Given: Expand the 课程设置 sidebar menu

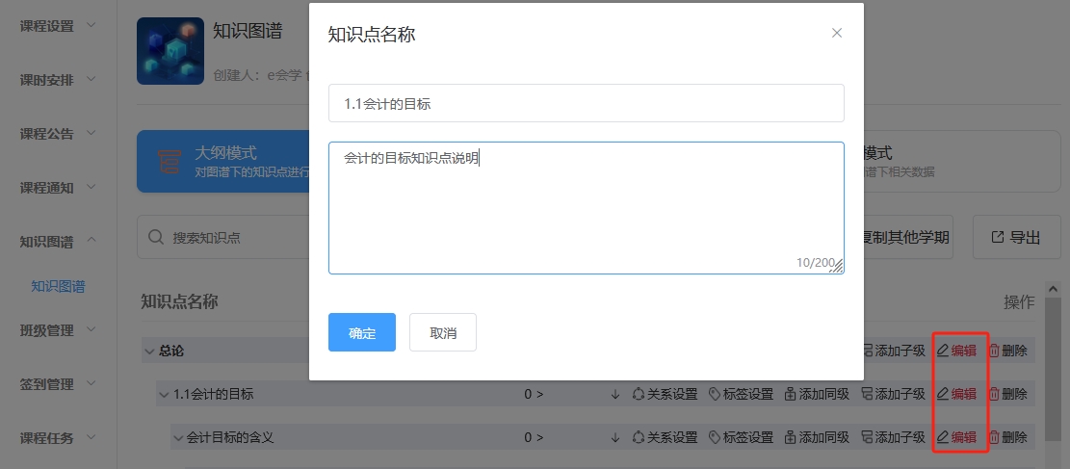Looking at the screenshot, I should 59,26.
